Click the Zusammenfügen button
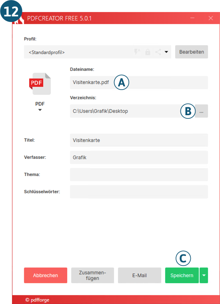Image resolution: width=220 pixels, height=304 pixels. click(x=92, y=275)
